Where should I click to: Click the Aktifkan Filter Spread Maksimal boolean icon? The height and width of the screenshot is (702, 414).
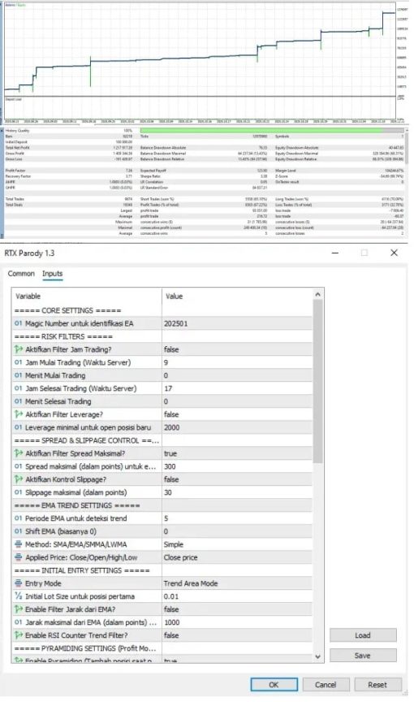point(19,453)
